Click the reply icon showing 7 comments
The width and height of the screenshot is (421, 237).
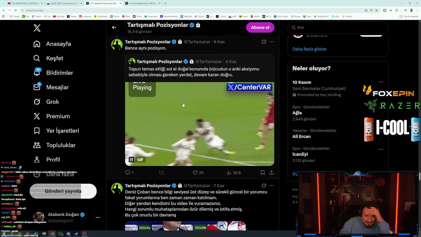point(128,172)
